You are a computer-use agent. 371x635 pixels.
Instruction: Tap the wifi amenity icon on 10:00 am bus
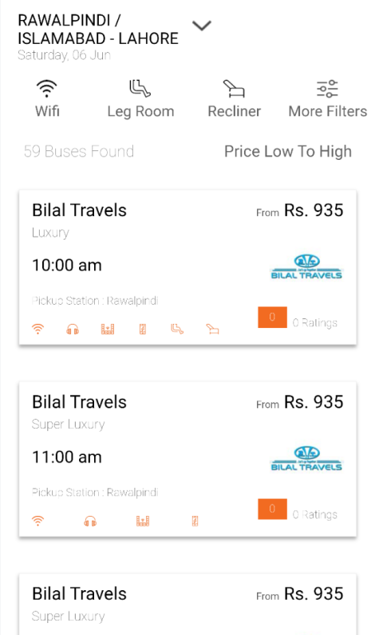37,329
